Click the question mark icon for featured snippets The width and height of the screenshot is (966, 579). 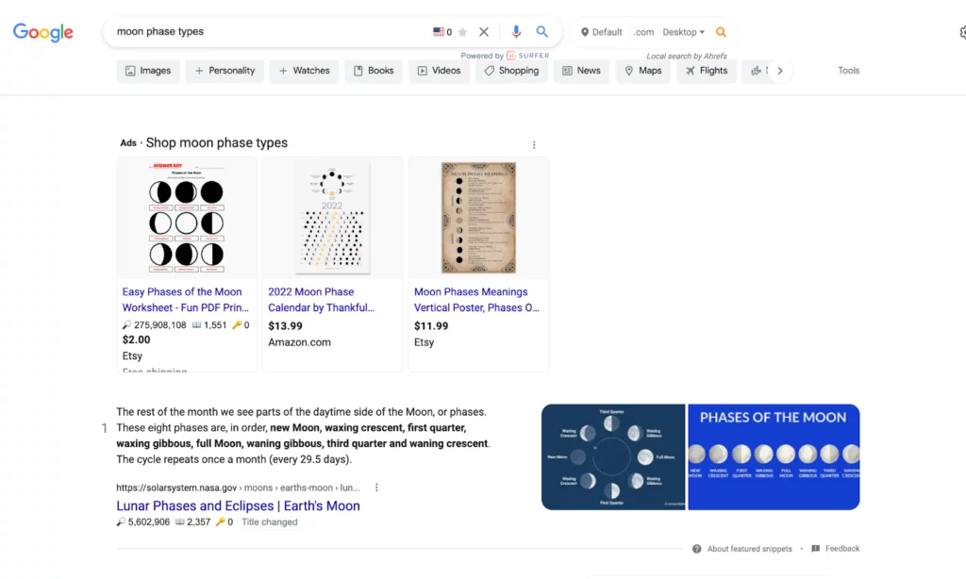click(697, 549)
